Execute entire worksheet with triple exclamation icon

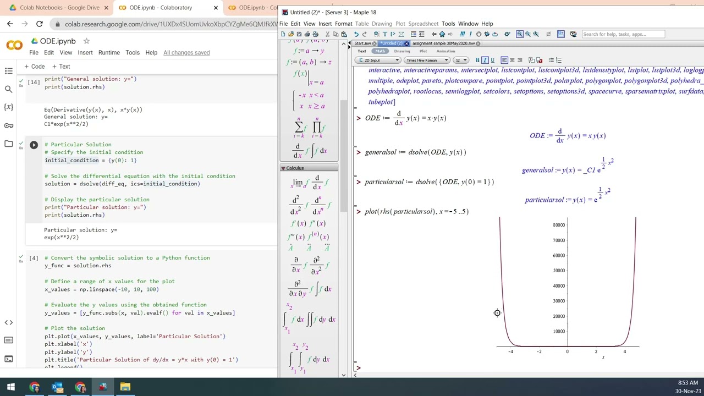(462, 34)
